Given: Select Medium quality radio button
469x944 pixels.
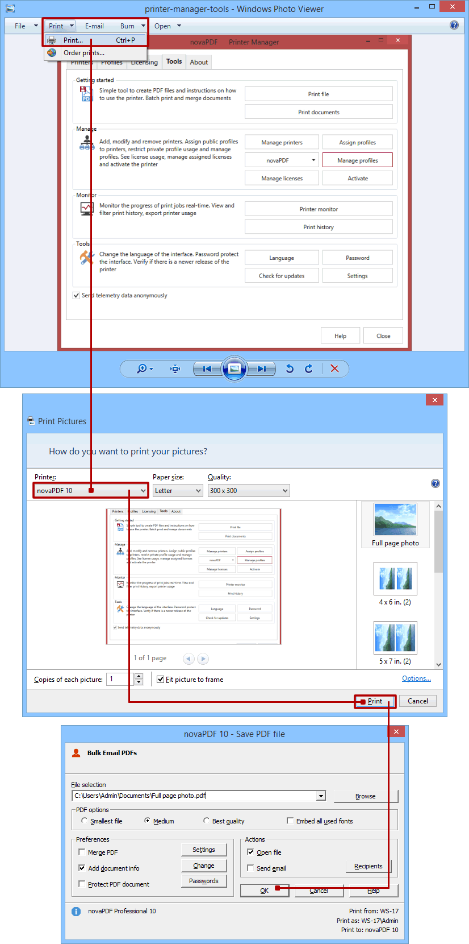Looking at the screenshot, I should pyautogui.click(x=148, y=821).
